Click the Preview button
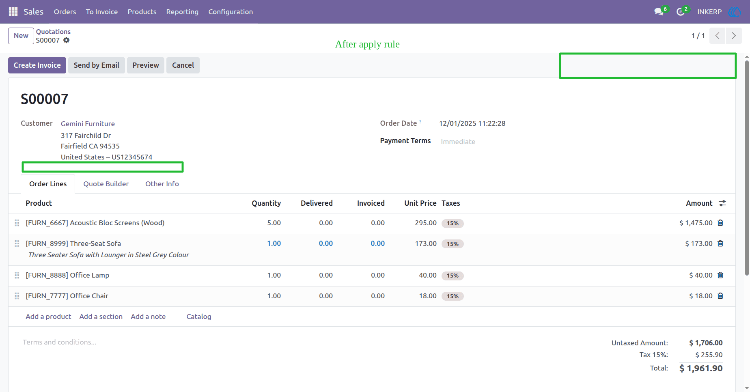 [146, 65]
